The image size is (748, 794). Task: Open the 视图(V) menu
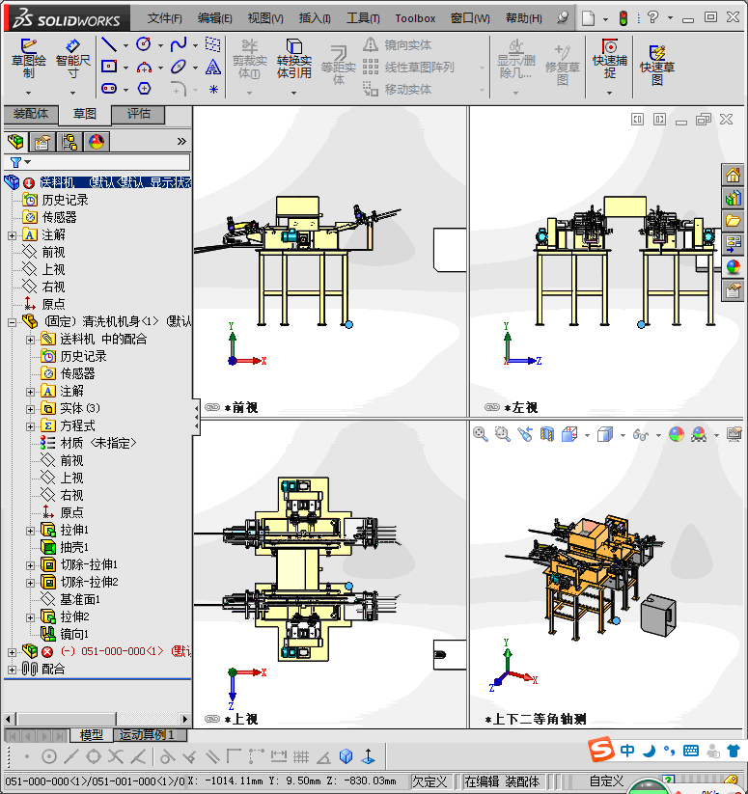point(265,18)
